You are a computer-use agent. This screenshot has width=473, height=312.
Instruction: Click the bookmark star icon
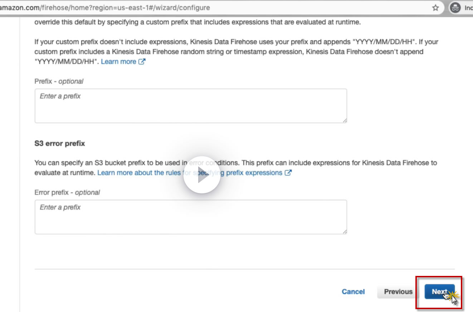[435, 8]
